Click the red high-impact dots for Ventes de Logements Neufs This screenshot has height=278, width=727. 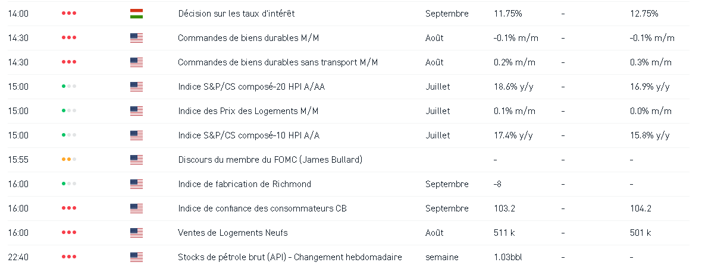tap(69, 233)
